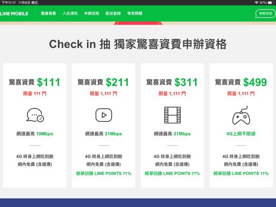Click the $111 price text

click(49, 82)
